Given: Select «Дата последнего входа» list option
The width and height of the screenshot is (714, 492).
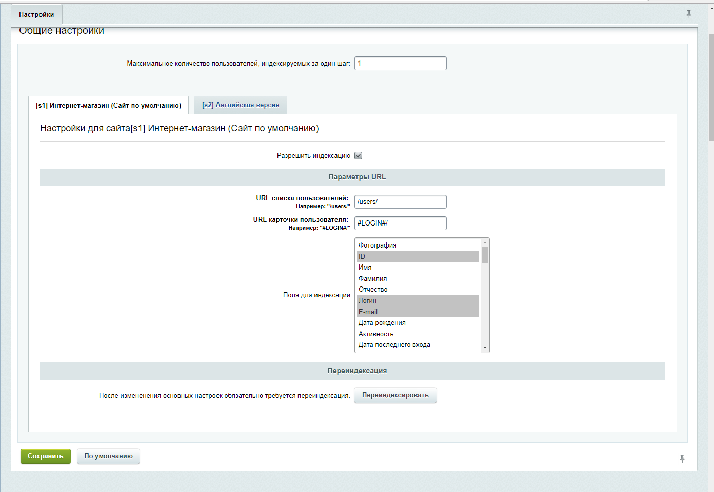Looking at the screenshot, I should (394, 345).
